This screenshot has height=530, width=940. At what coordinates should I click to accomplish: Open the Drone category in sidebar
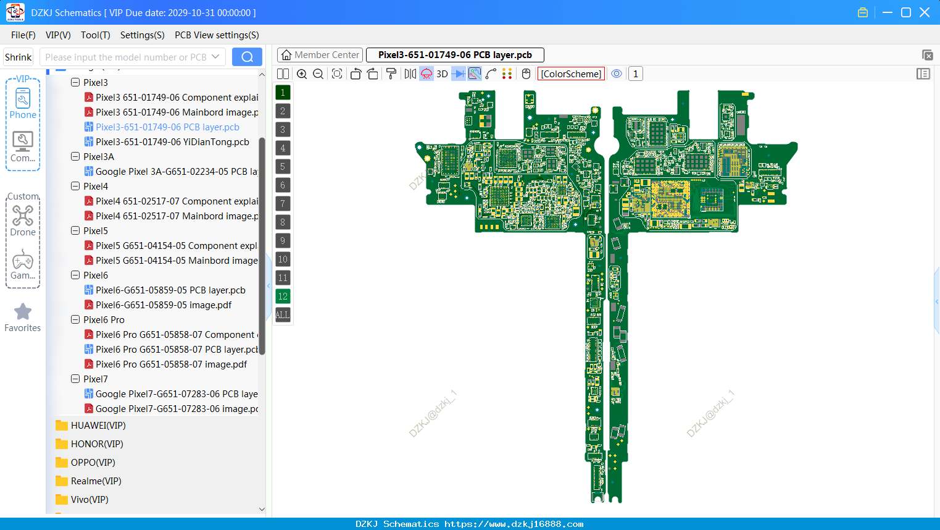click(x=23, y=221)
